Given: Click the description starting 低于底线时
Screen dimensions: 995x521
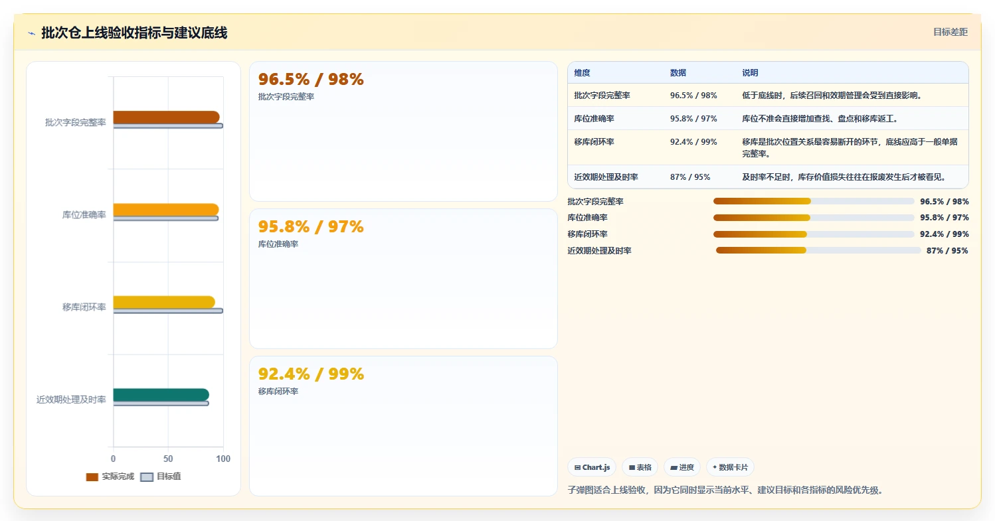Looking at the screenshot, I should [832, 96].
